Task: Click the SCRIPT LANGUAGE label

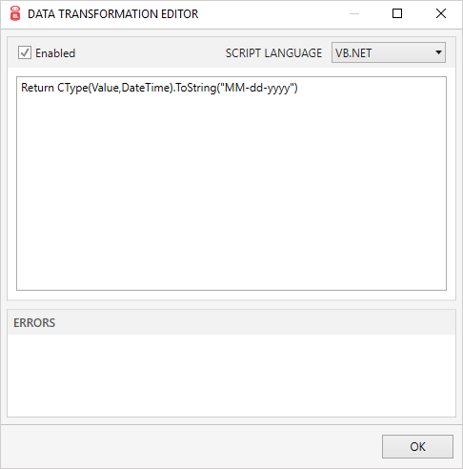Action: click(x=273, y=53)
